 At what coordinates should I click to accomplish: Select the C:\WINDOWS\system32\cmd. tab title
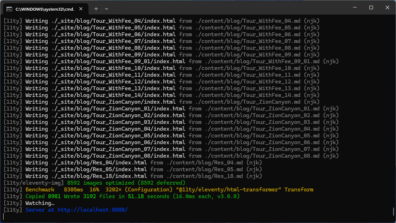(45, 8)
